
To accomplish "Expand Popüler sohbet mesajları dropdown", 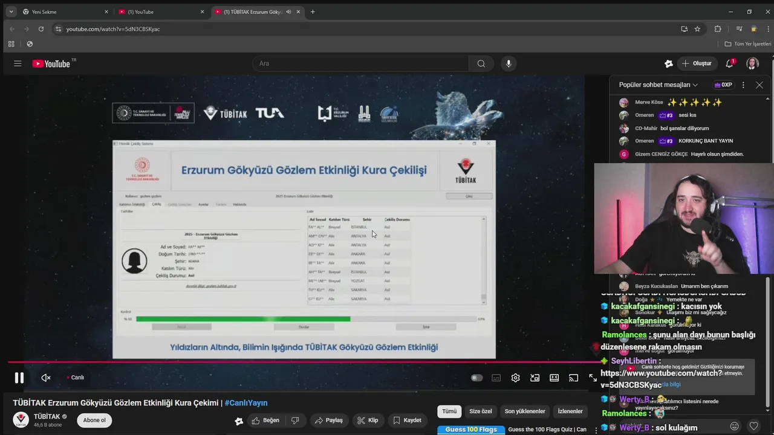I will (x=659, y=85).
